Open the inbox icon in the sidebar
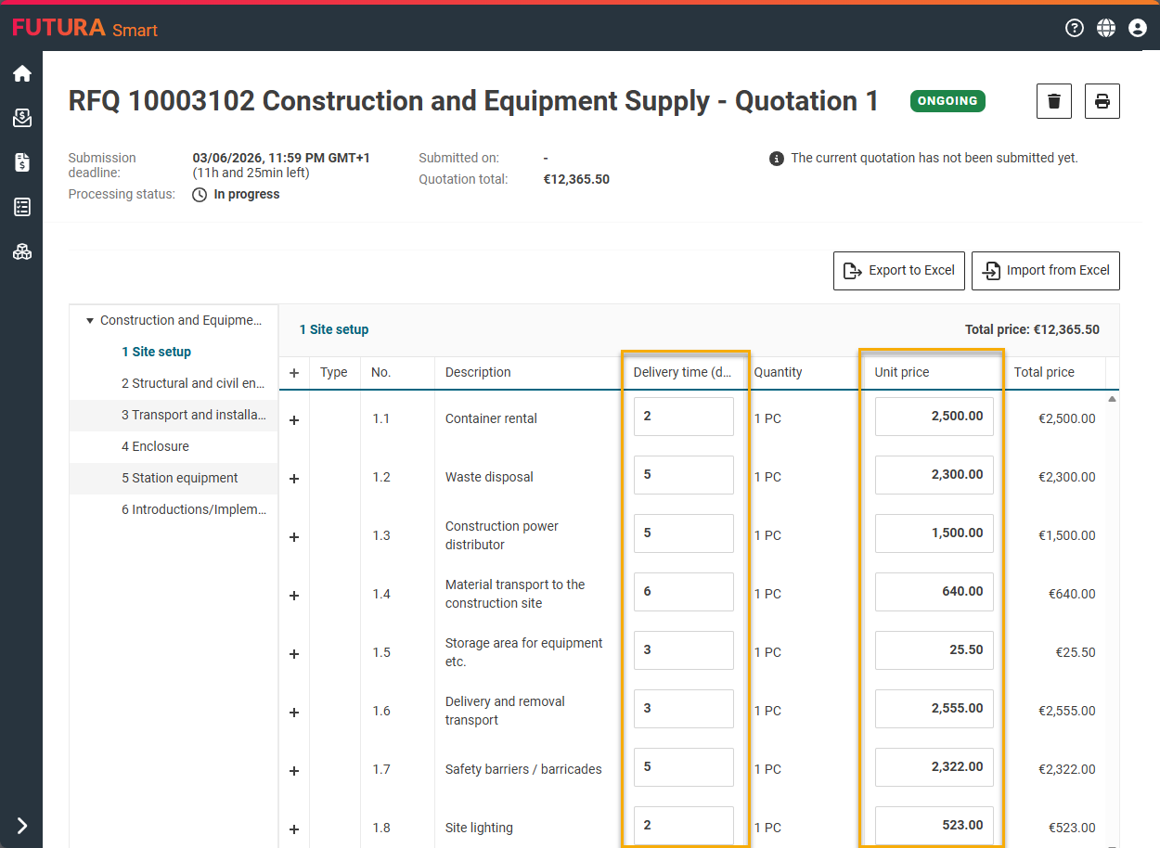 pyautogui.click(x=21, y=118)
